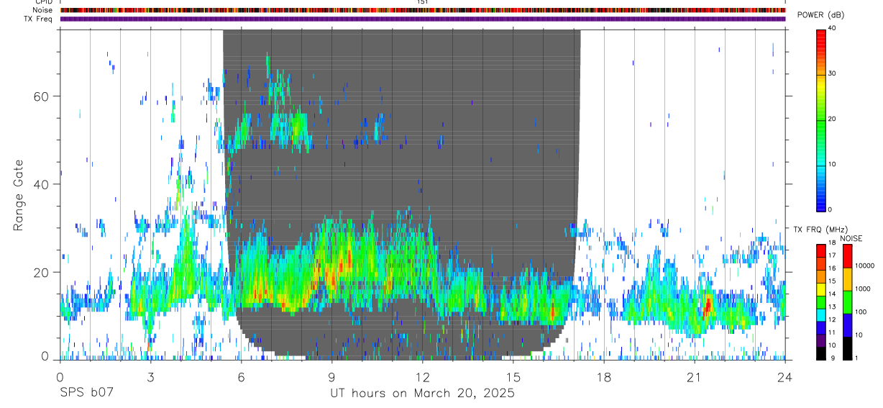883x408 pixels.
Task: Click the Noise strip along the top
Action: click(x=423, y=10)
